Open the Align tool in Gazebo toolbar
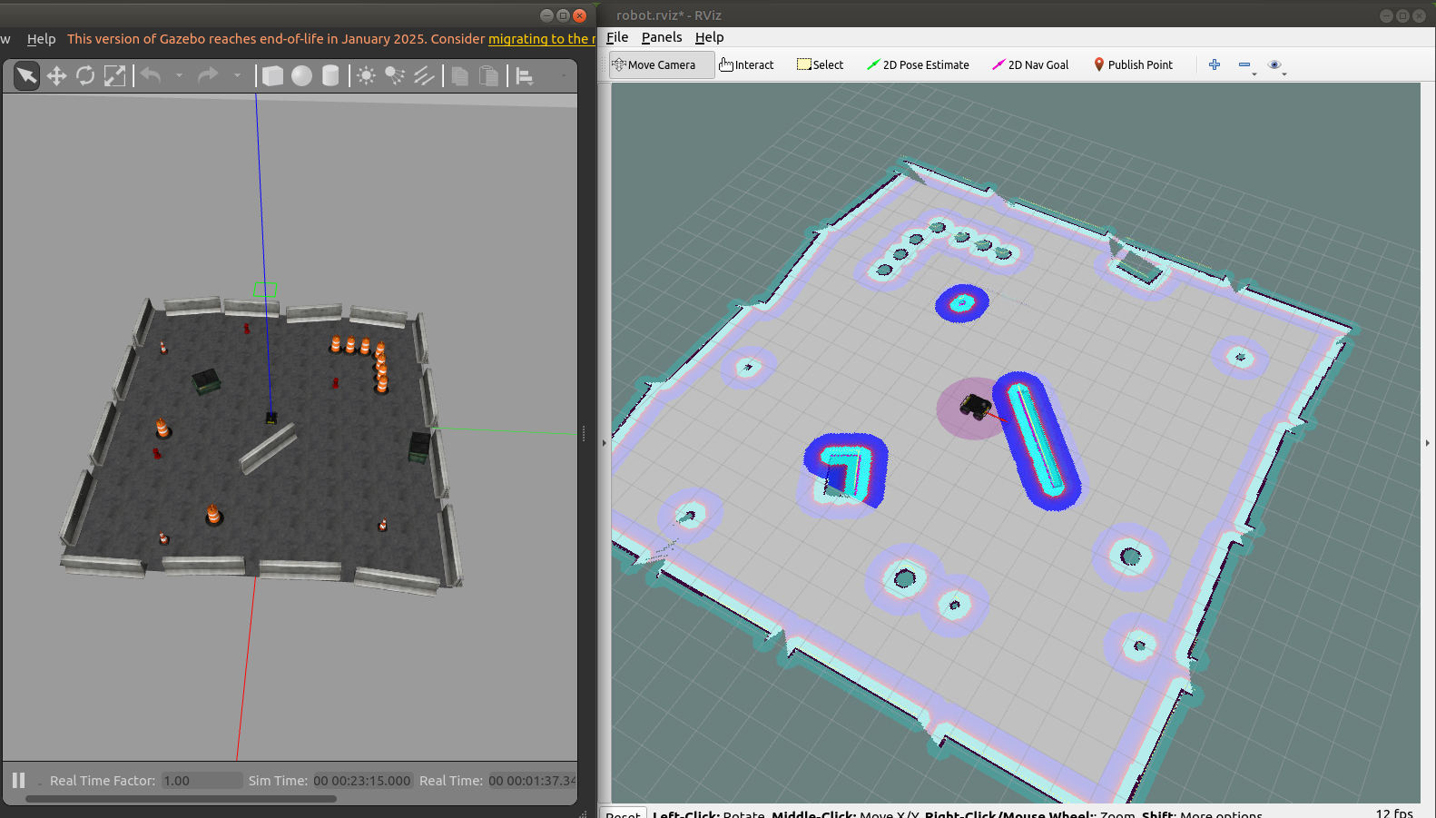This screenshot has width=1436, height=818. click(x=524, y=76)
